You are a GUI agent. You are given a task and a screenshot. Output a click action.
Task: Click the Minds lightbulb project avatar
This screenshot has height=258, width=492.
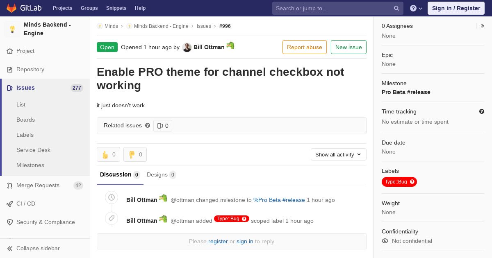coord(12,29)
